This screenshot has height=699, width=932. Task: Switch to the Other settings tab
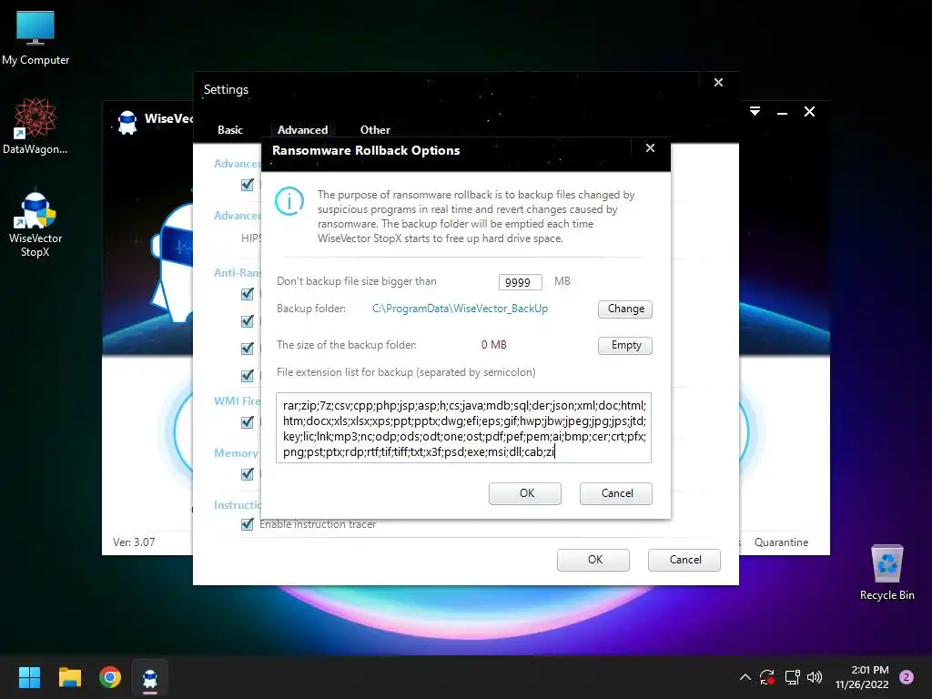pos(375,129)
